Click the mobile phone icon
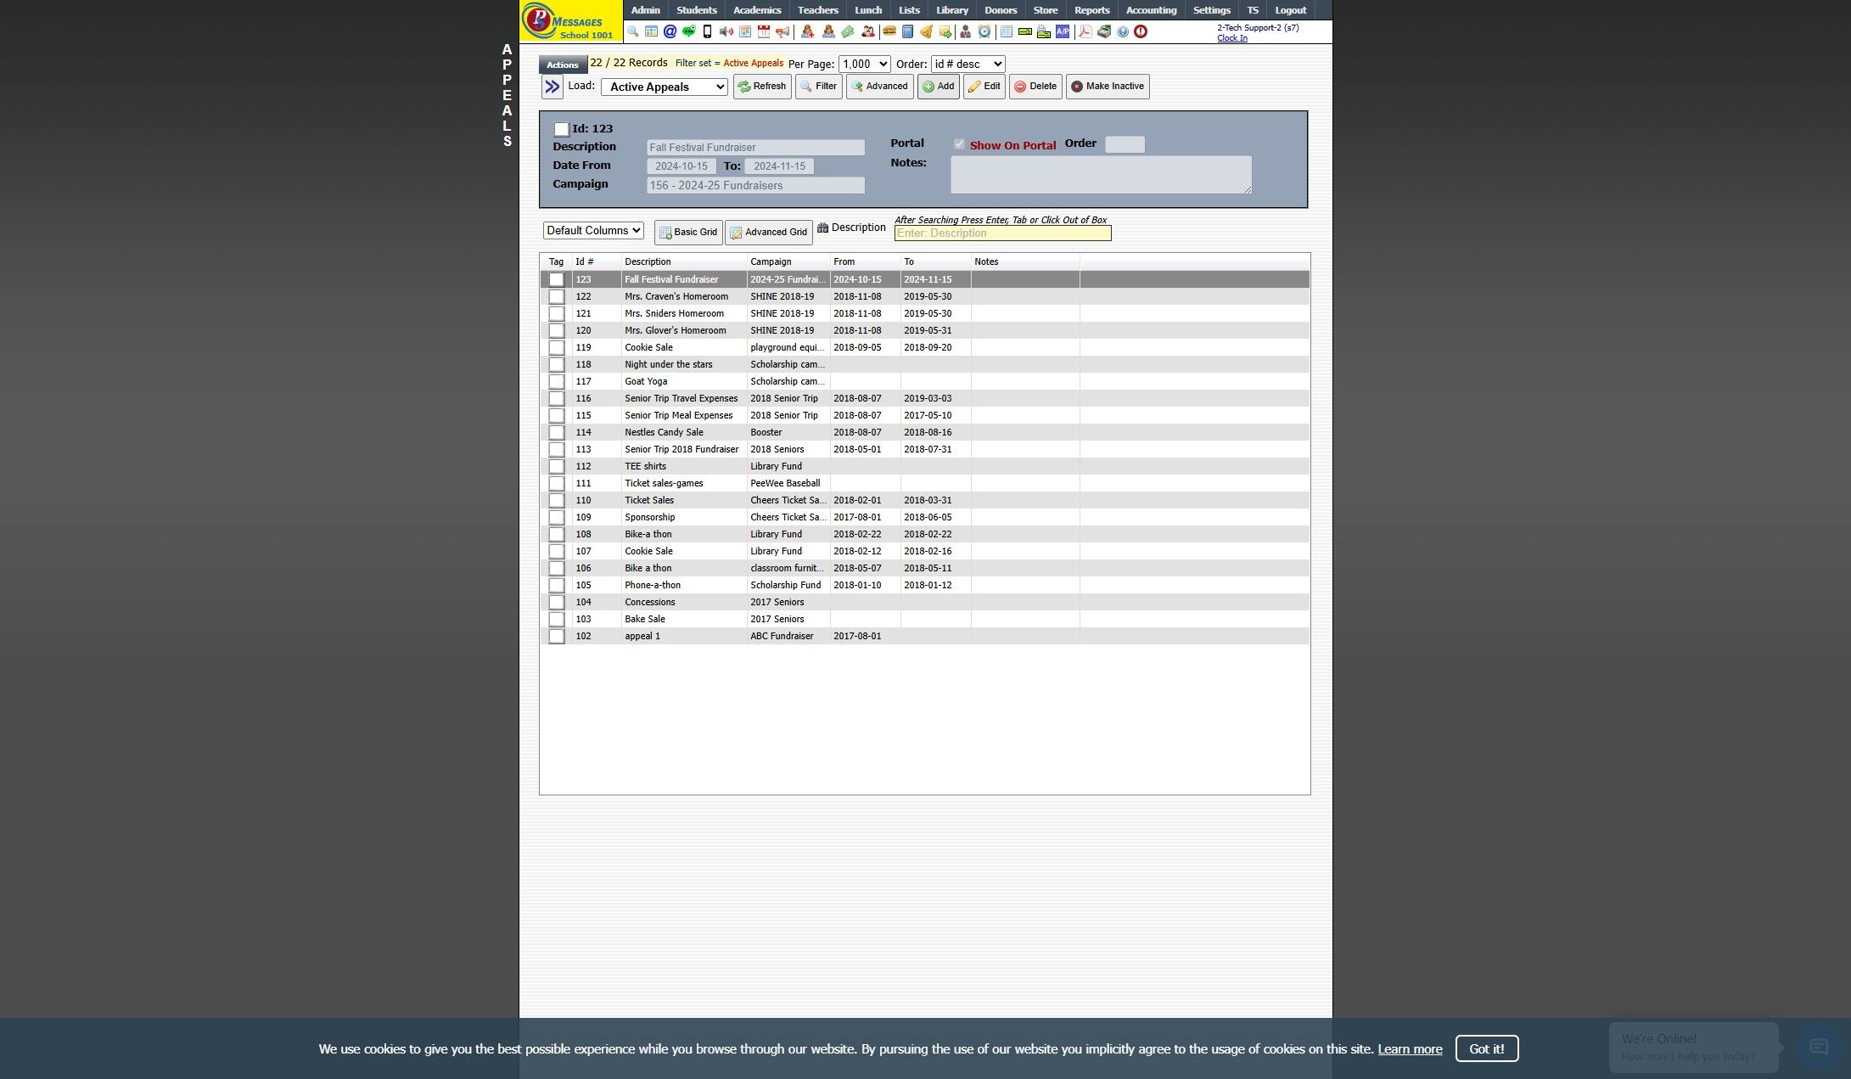 (x=707, y=32)
